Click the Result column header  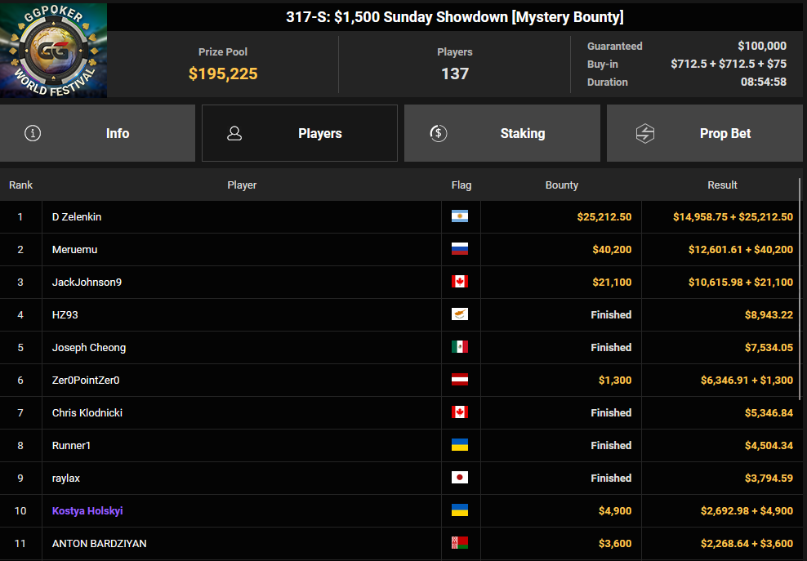pyautogui.click(x=722, y=185)
